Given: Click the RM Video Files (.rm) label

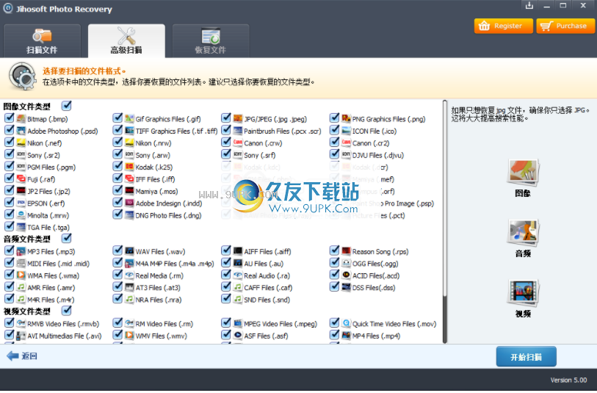Looking at the screenshot, I should click(164, 324).
